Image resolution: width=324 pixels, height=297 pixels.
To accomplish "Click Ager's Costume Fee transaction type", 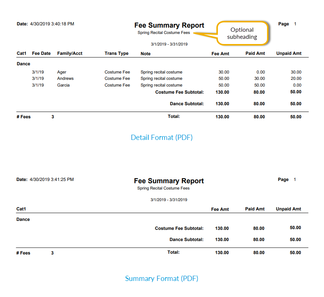I will tap(117, 72).
